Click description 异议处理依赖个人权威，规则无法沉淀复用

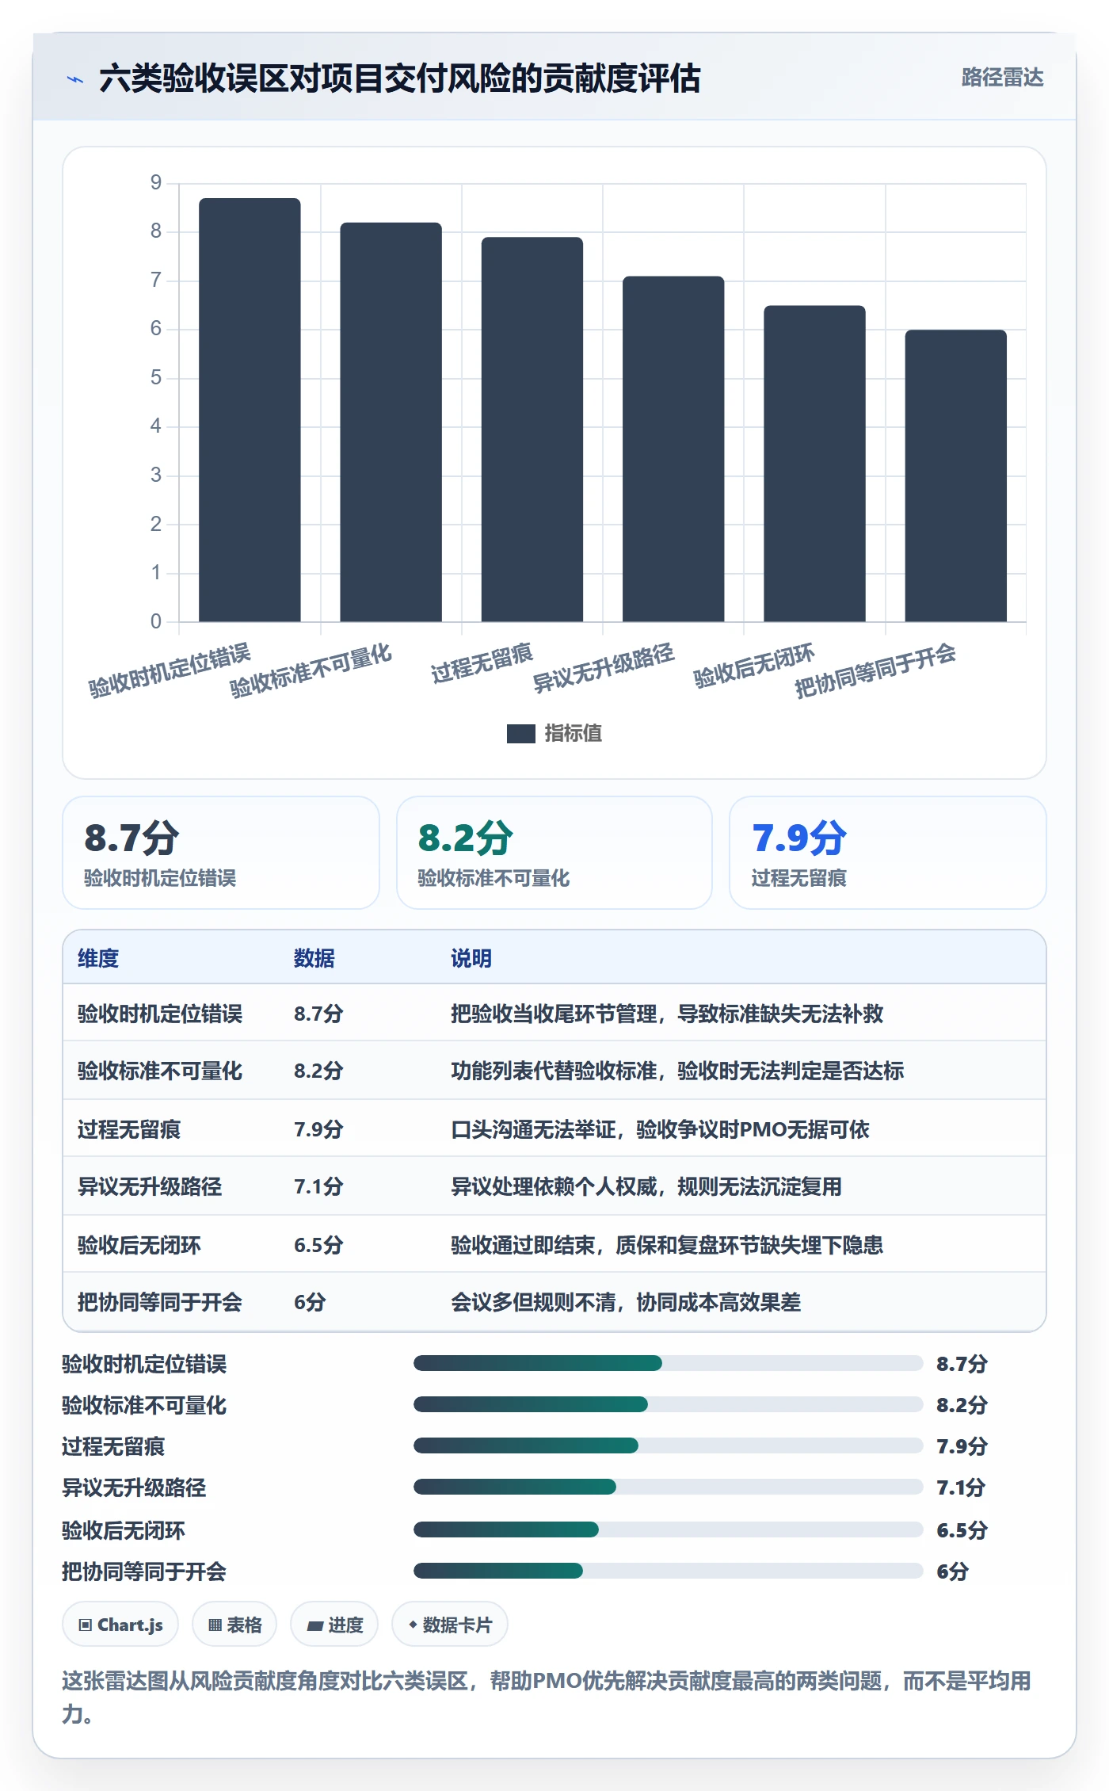coord(646,1186)
